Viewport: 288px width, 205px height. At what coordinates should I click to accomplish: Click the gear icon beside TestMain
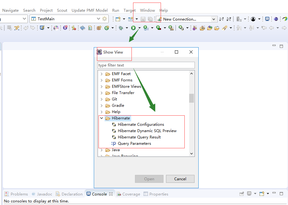[105, 19]
